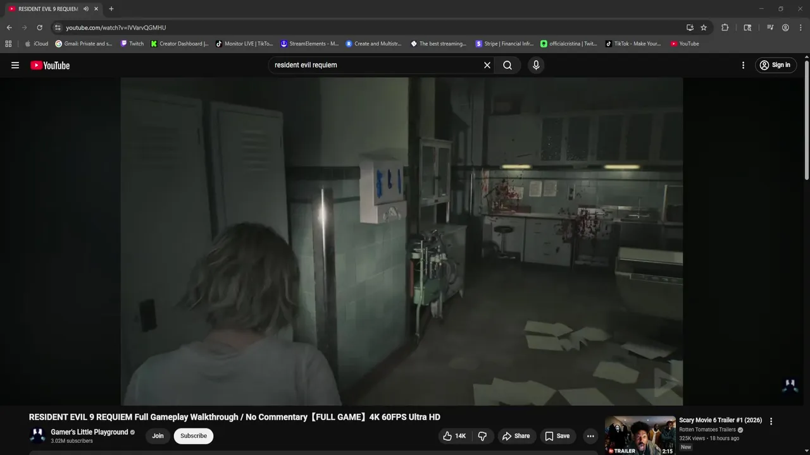This screenshot has width=810, height=455.
Task: Click the Sign in button
Action: click(775, 65)
